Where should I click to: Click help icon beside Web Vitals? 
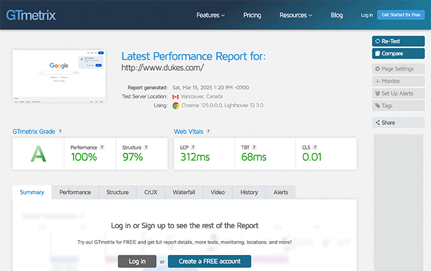tap(208, 131)
